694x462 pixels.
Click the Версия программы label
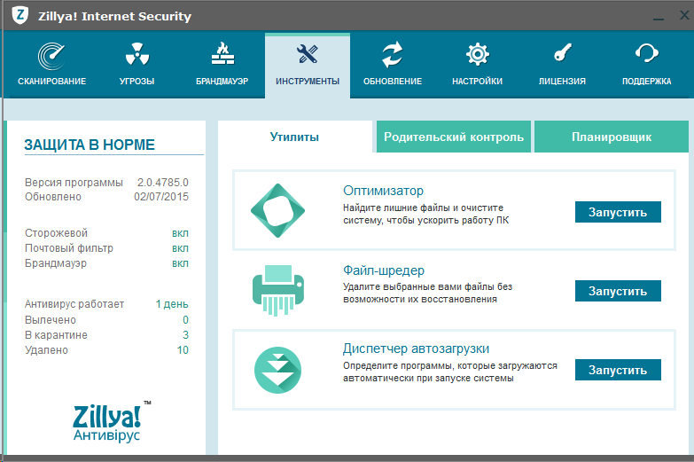(x=74, y=183)
